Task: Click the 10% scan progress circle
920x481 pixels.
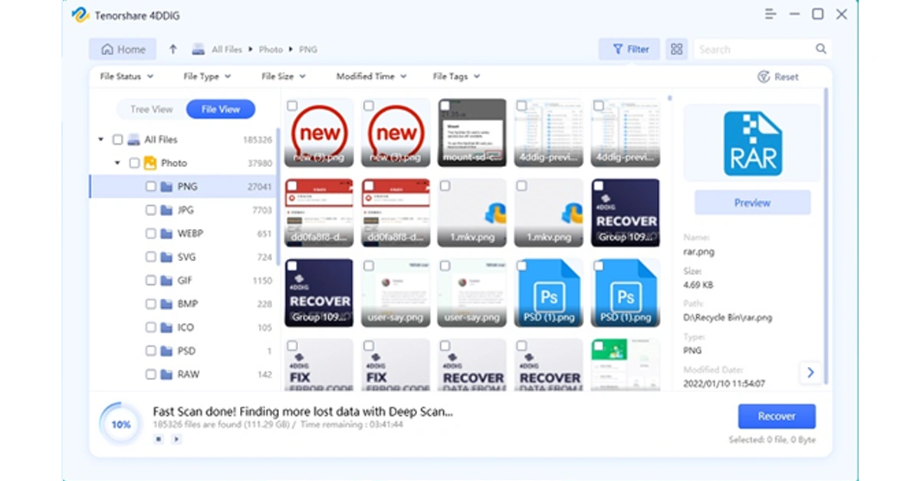Action: tap(121, 424)
